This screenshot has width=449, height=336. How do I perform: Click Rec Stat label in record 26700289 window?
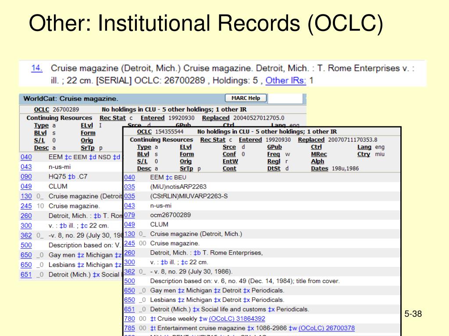113,118
